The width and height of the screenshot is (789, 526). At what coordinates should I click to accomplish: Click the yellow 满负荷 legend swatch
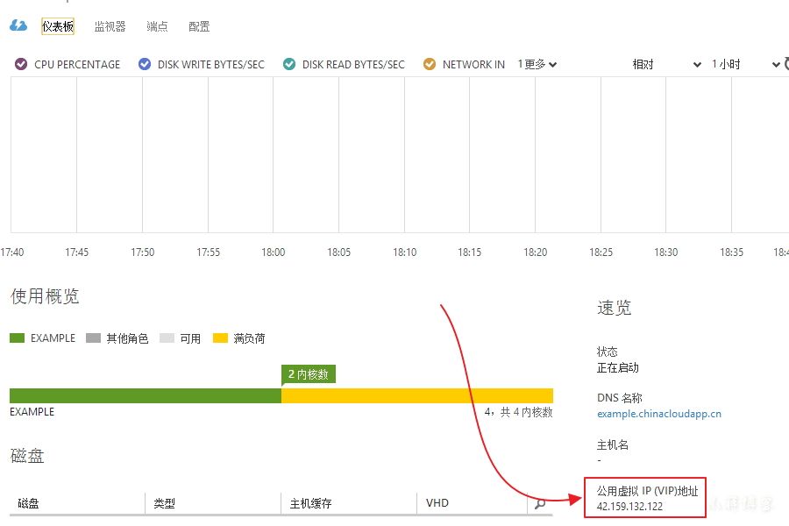[x=220, y=338]
